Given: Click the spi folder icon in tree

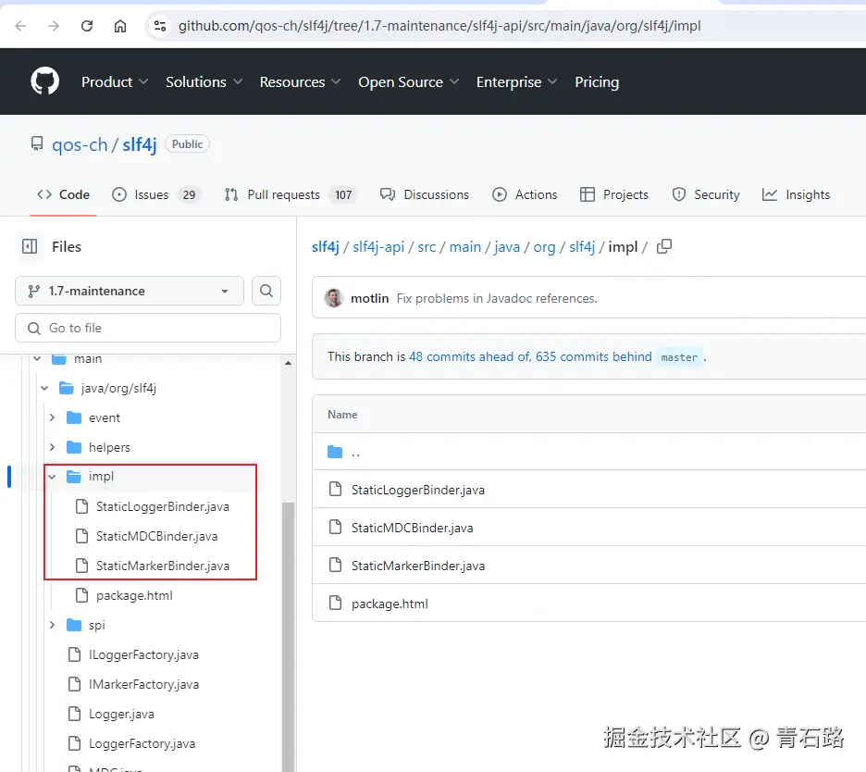Looking at the screenshot, I should click(x=74, y=625).
